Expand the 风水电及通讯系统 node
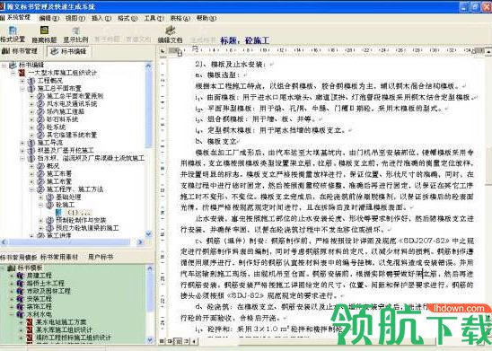This screenshot has width=492, height=351. (31, 104)
